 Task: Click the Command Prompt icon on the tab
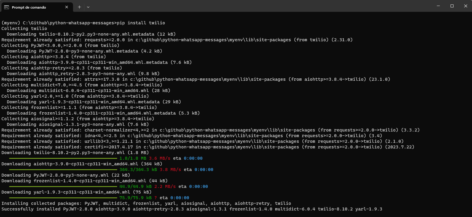(x=7, y=7)
